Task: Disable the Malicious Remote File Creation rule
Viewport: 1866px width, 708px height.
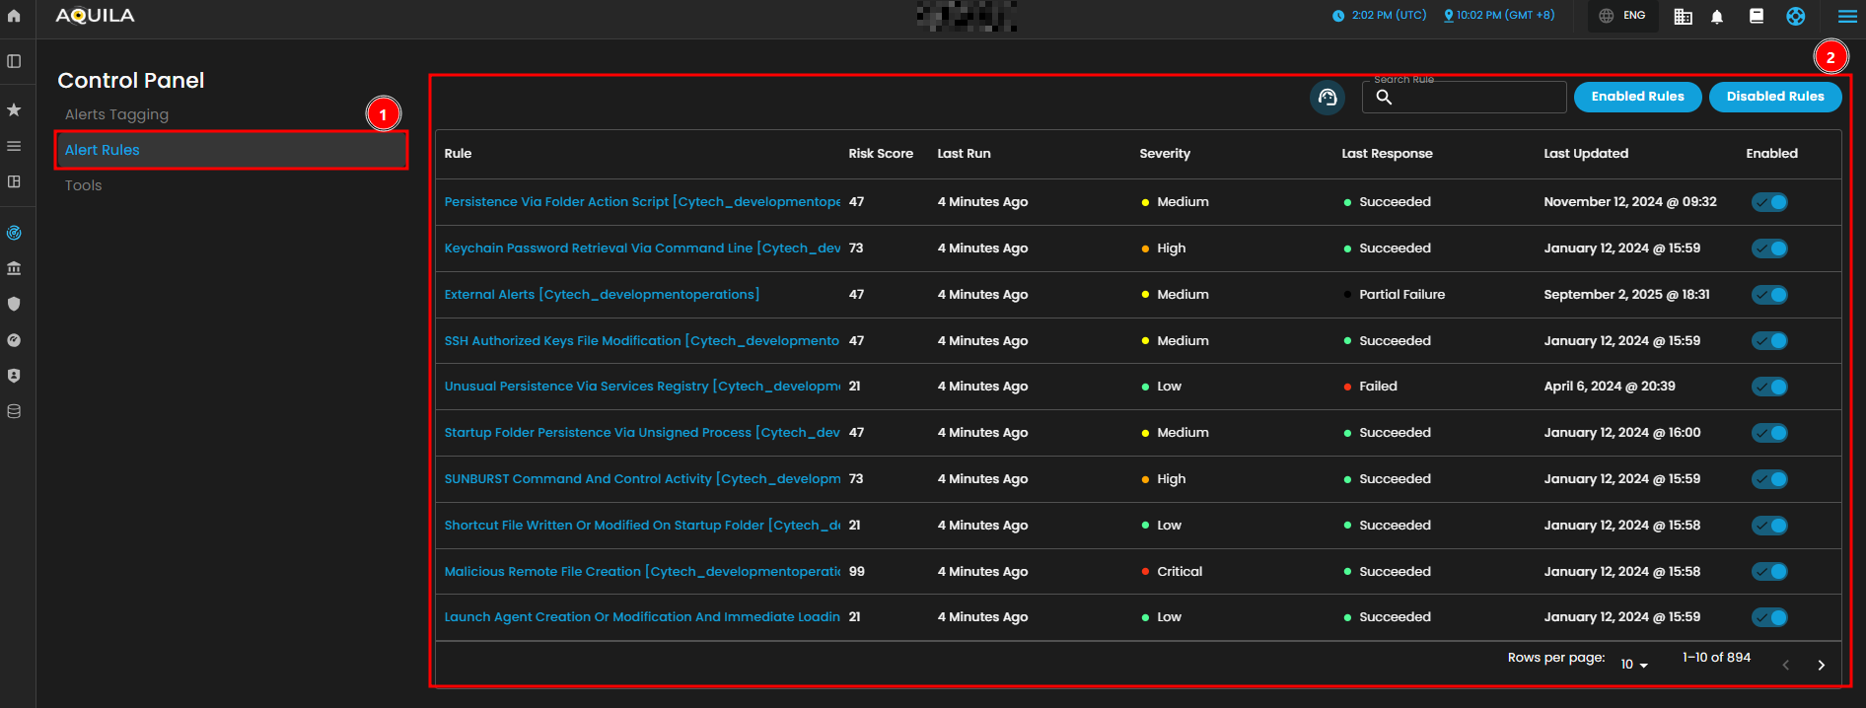Action: tap(1769, 572)
